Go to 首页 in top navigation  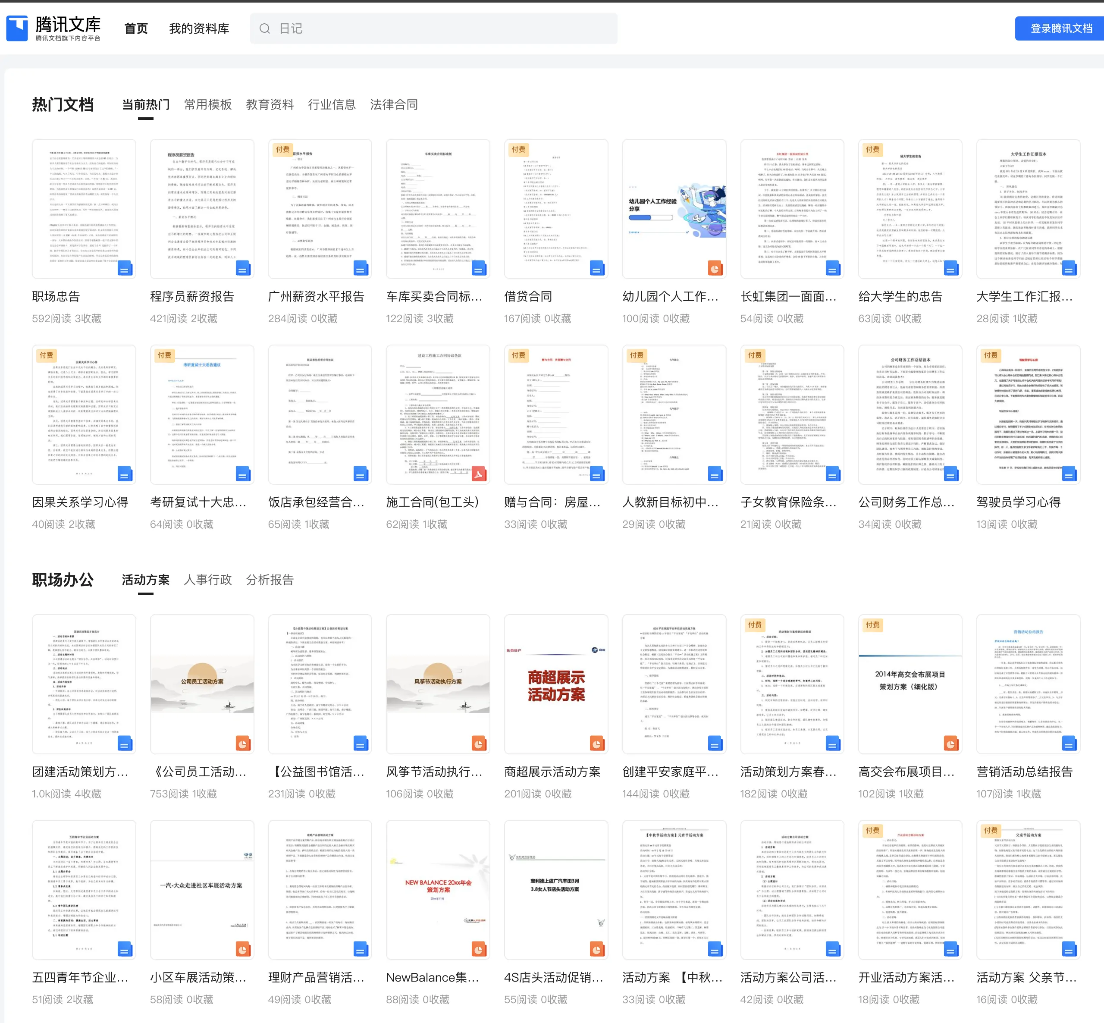click(x=136, y=29)
